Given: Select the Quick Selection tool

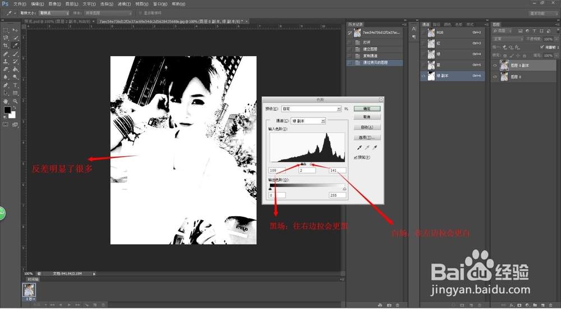Looking at the screenshot, I should (x=15, y=38).
